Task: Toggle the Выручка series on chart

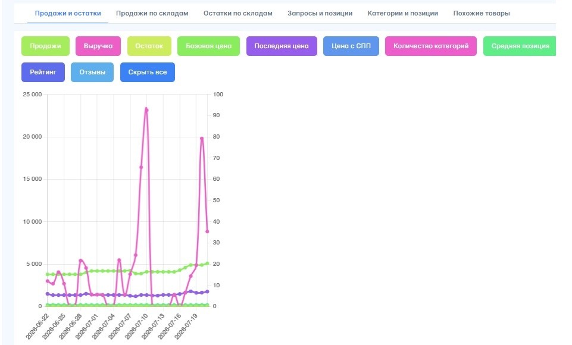Action: pos(98,46)
